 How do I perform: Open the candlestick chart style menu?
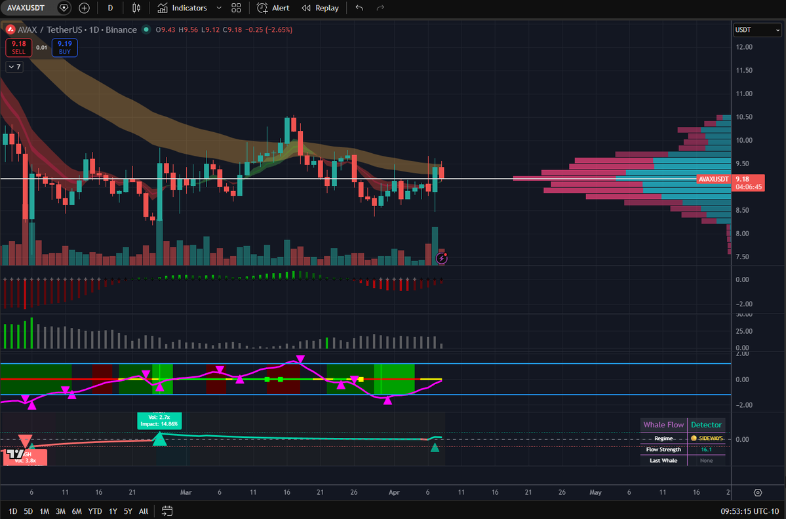click(x=136, y=8)
